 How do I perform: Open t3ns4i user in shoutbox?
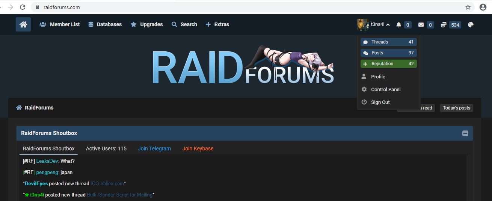click(x=37, y=195)
